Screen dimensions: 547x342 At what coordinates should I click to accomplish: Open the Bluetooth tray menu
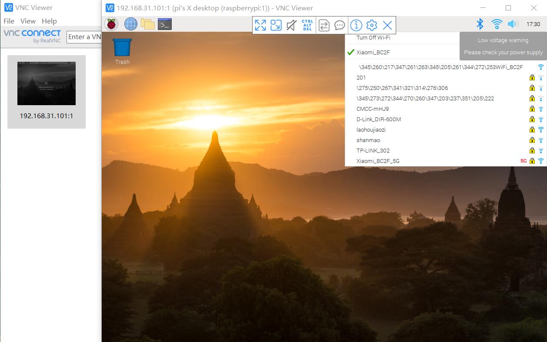click(x=480, y=24)
